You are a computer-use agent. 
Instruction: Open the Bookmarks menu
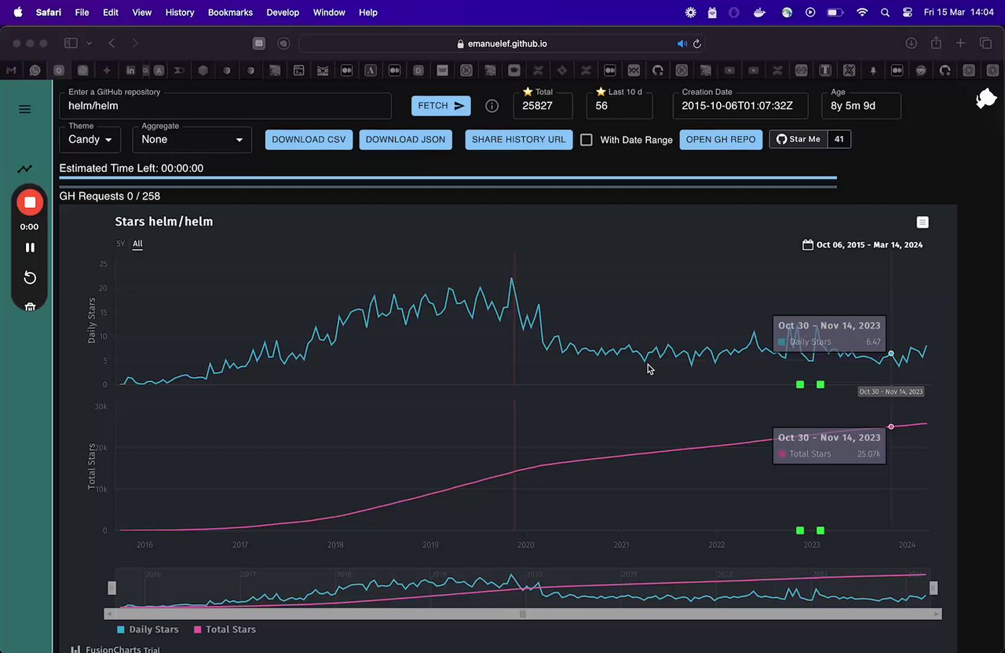tap(230, 13)
